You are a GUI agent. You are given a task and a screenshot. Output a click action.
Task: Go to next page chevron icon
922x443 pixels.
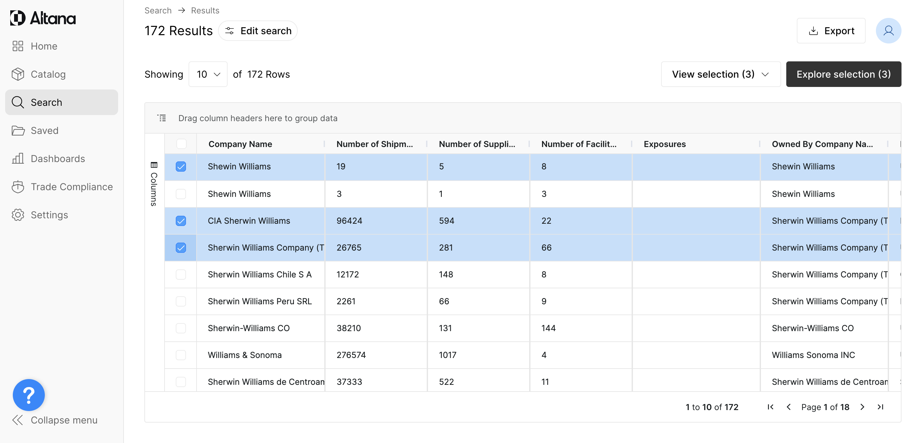pyautogui.click(x=862, y=407)
